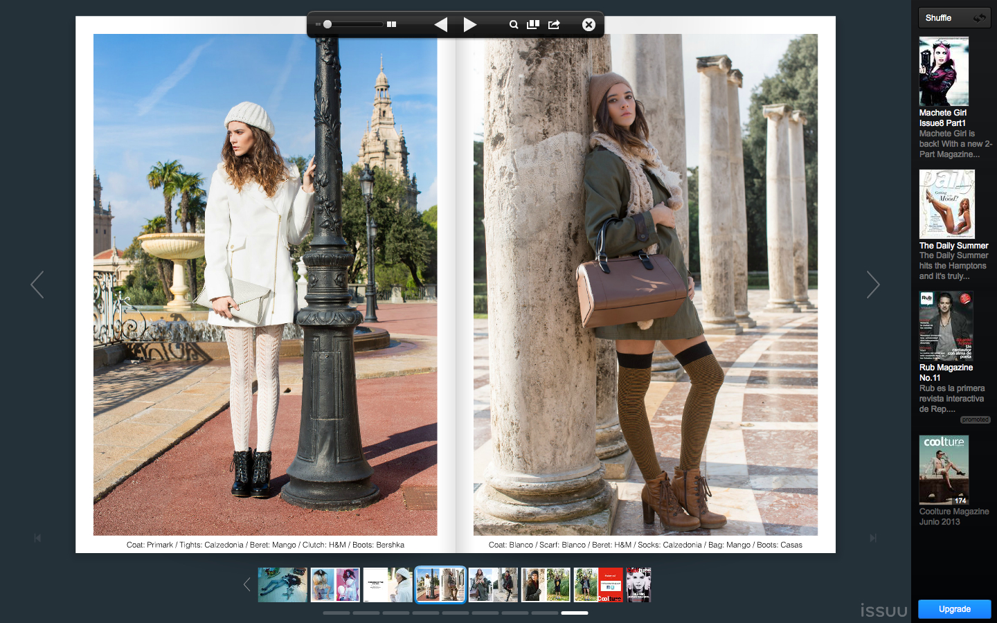Open The Daily Summer cover image
Image resolution: width=997 pixels, height=623 pixels.
[x=947, y=204]
